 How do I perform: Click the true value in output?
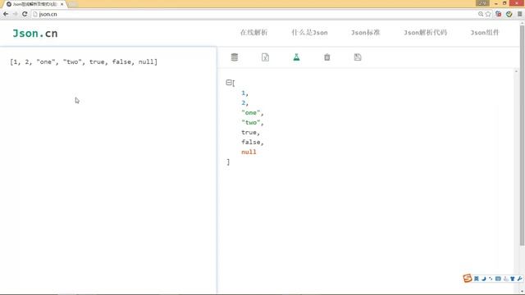pyautogui.click(x=249, y=133)
